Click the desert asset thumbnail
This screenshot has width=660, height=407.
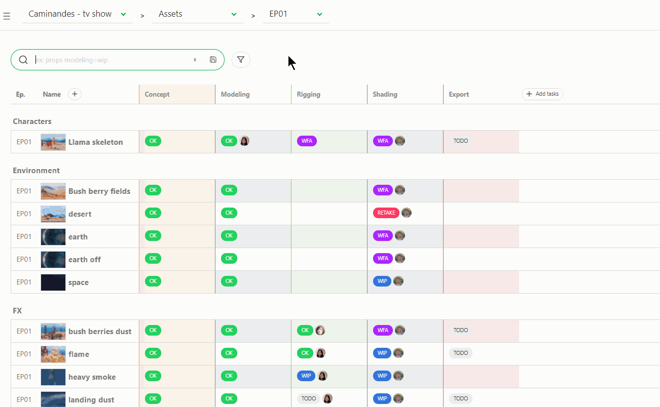(53, 213)
